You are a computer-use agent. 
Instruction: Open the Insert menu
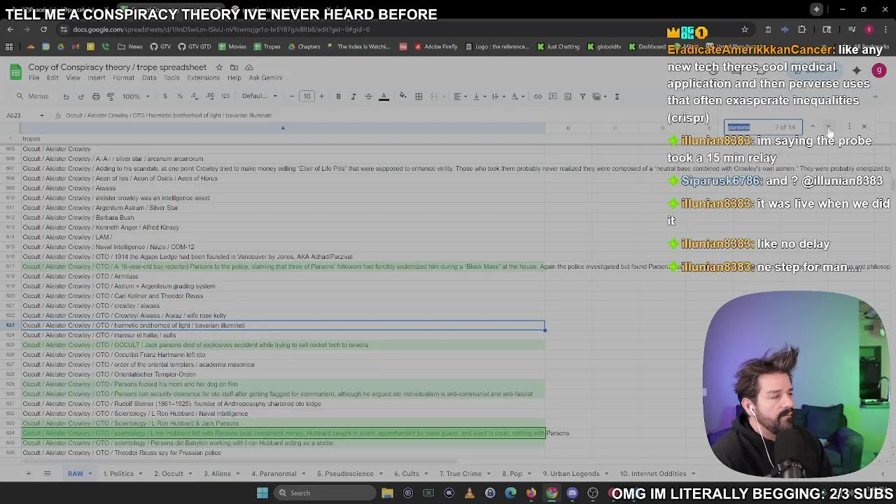click(x=97, y=78)
